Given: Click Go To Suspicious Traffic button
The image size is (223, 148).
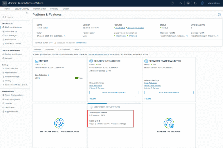Looking at the screenshot, I should point(169,92).
